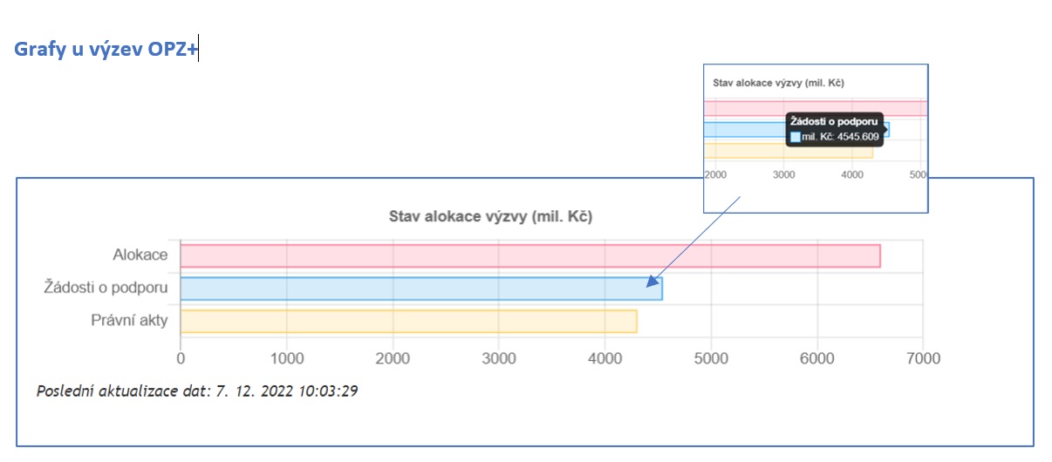Click the 'Žádosti o podporu' axis label

[x=106, y=288]
